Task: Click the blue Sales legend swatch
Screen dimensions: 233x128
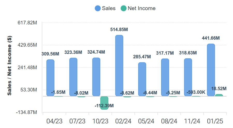Action: pyautogui.click(x=98, y=8)
